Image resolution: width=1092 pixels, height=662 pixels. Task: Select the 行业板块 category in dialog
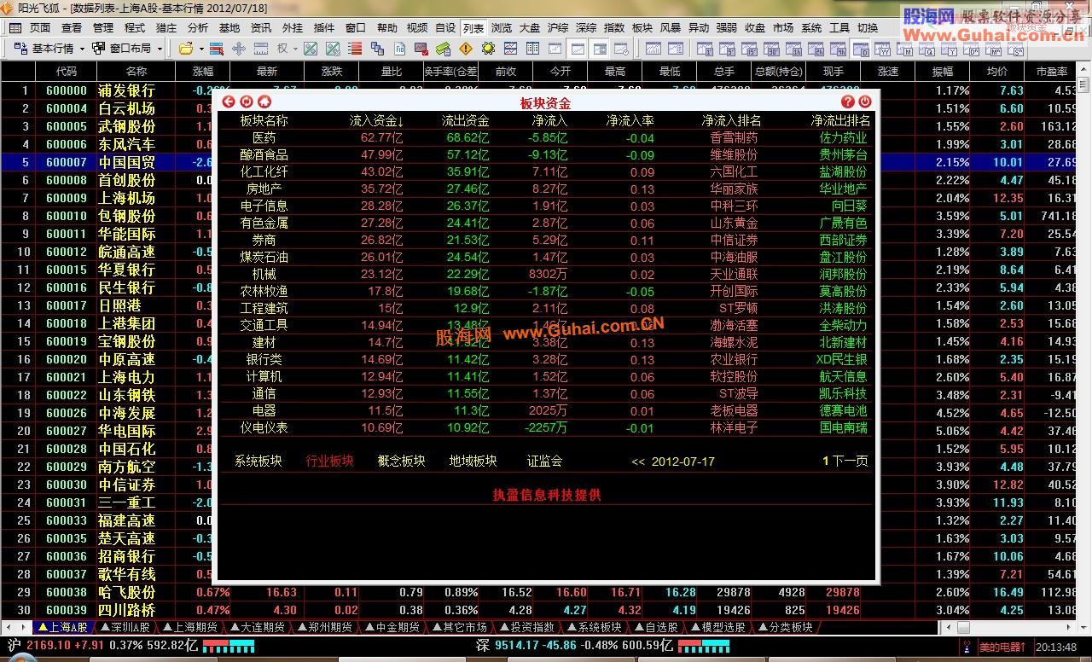pyautogui.click(x=330, y=462)
